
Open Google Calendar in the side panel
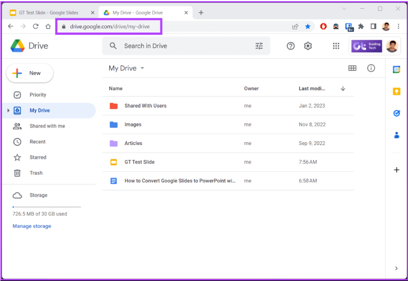[x=396, y=69]
